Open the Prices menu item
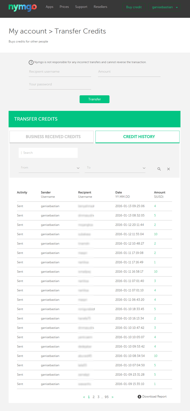This screenshot has width=190, height=411. [64, 7]
